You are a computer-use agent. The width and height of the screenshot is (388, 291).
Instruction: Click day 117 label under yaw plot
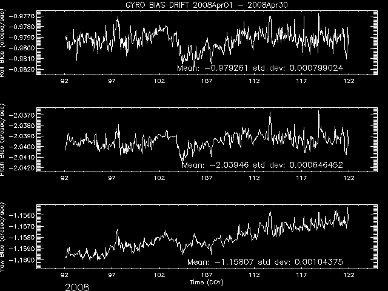[301, 275]
